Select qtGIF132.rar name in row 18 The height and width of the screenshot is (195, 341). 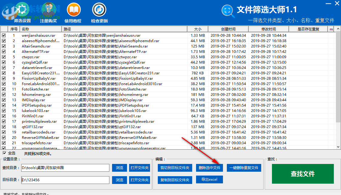point(33,127)
